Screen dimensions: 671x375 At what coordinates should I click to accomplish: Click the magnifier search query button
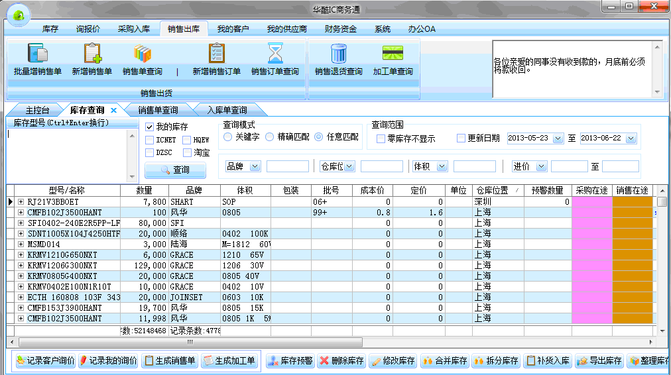176,170
